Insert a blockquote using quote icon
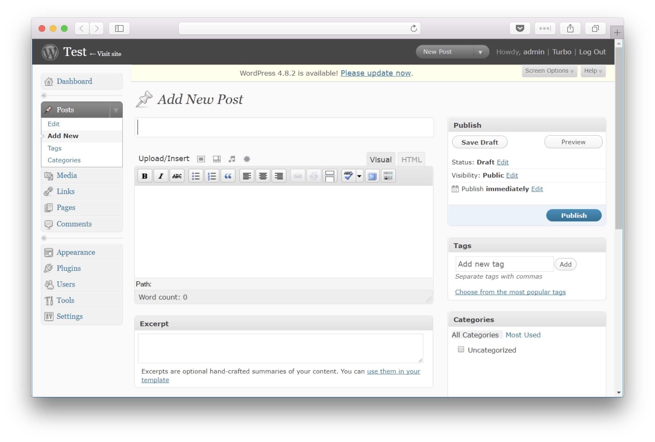 (x=228, y=176)
